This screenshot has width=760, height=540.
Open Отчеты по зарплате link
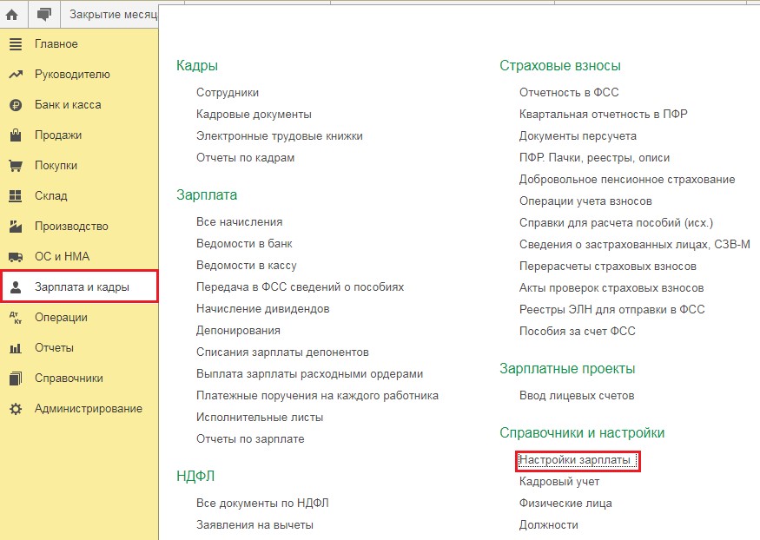coord(250,439)
